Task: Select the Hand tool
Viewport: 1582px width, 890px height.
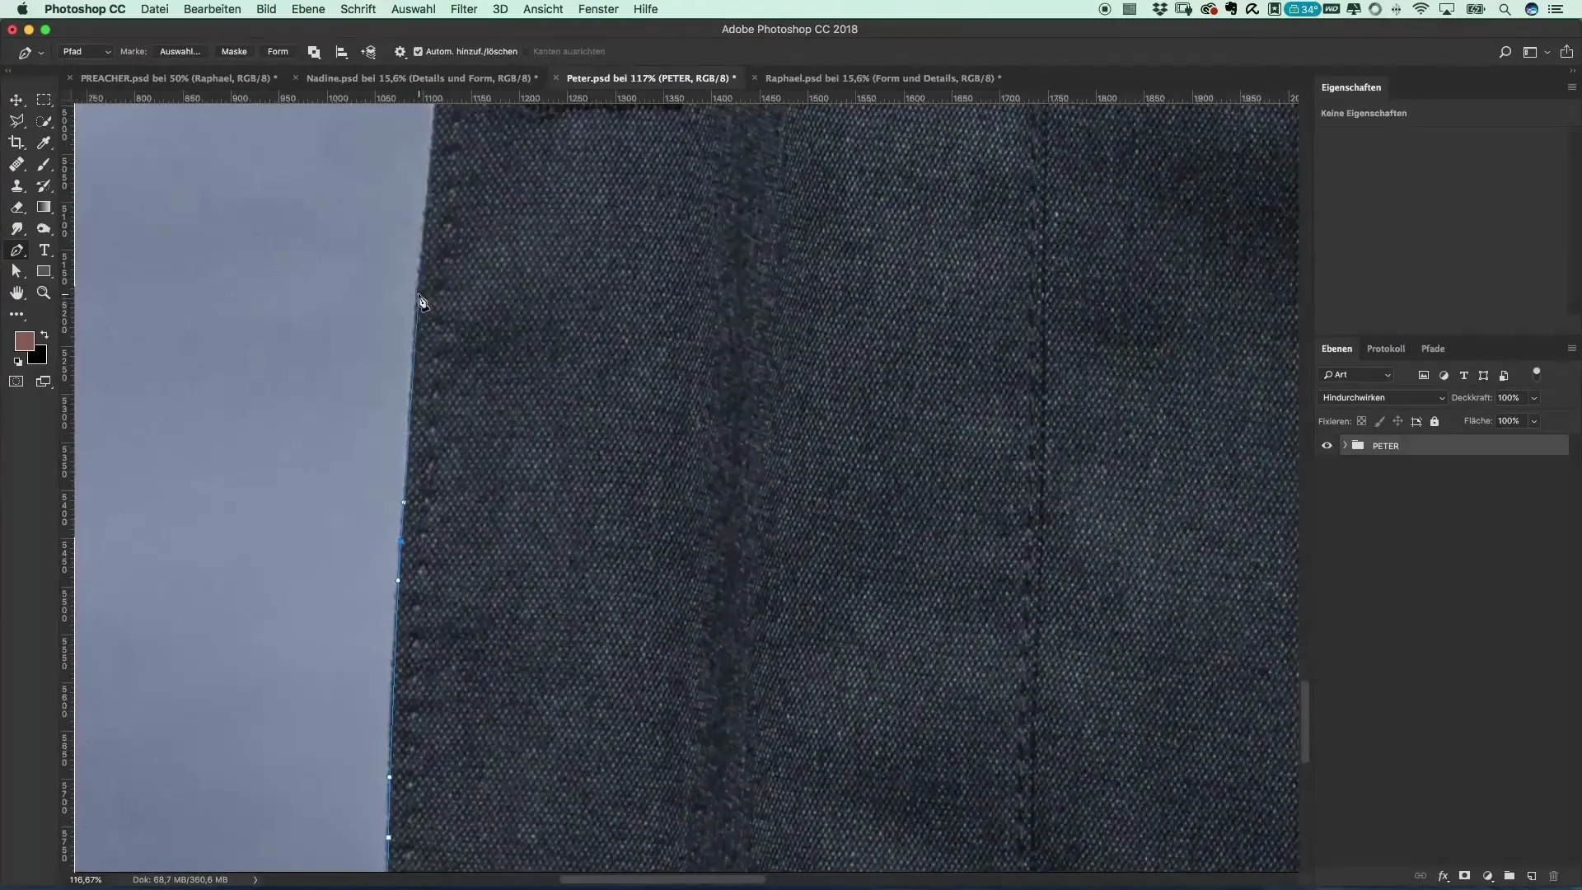Action: coord(16,293)
